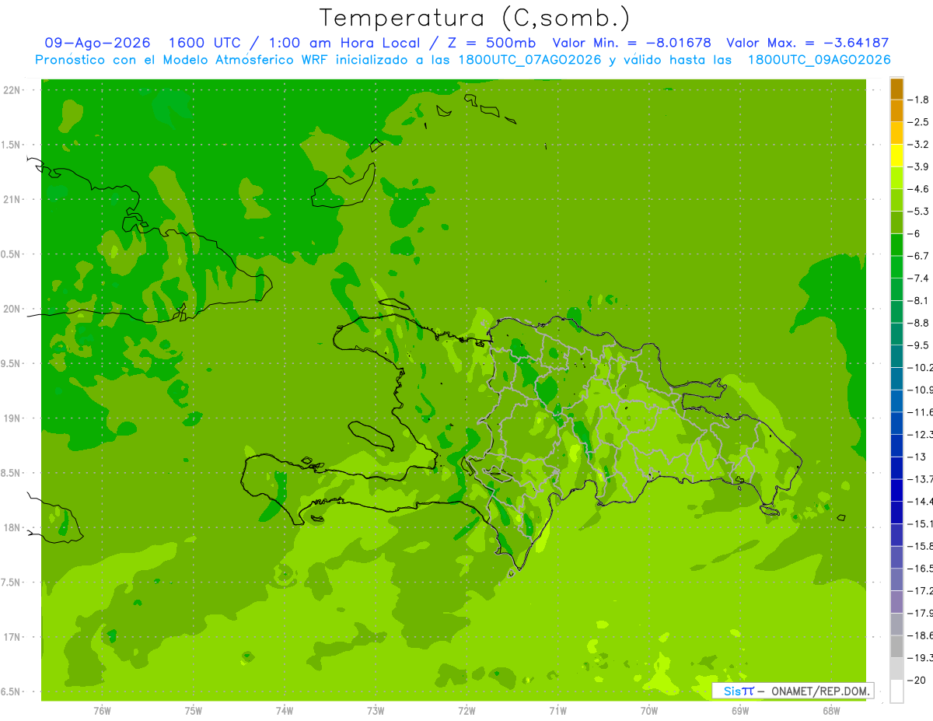Viewport: 933px width, 721px height.
Task: Click the pressure level text "Z = 500mb"
Action: click(490, 43)
